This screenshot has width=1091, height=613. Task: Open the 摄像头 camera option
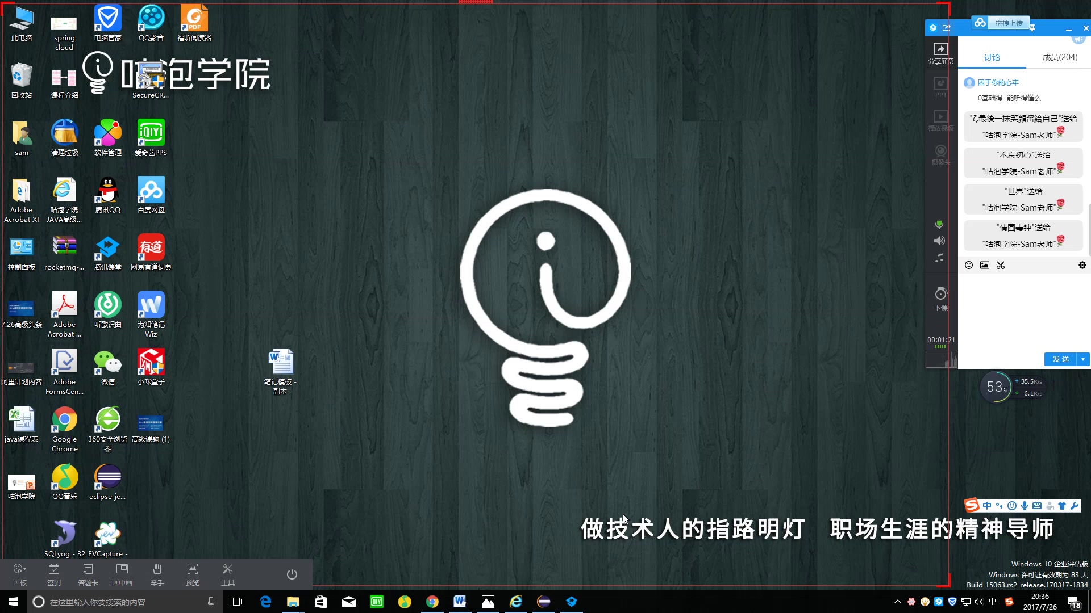(x=941, y=155)
